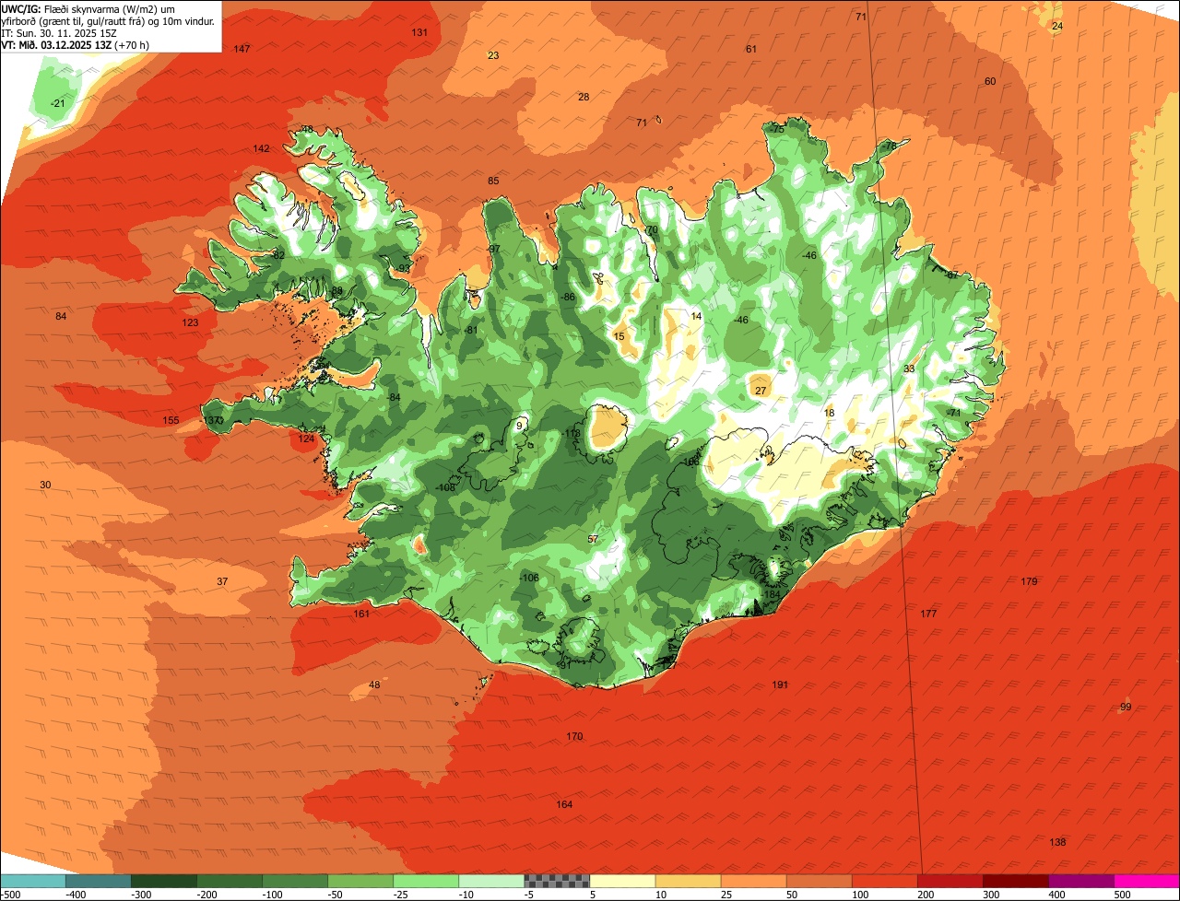This screenshot has width=1180, height=901.
Task: Click the map value '-106'
Action: click(x=529, y=578)
